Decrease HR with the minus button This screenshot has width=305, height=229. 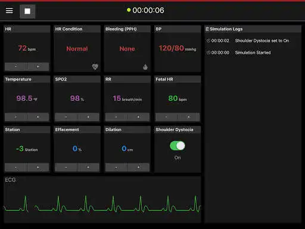(x=15, y=67)
